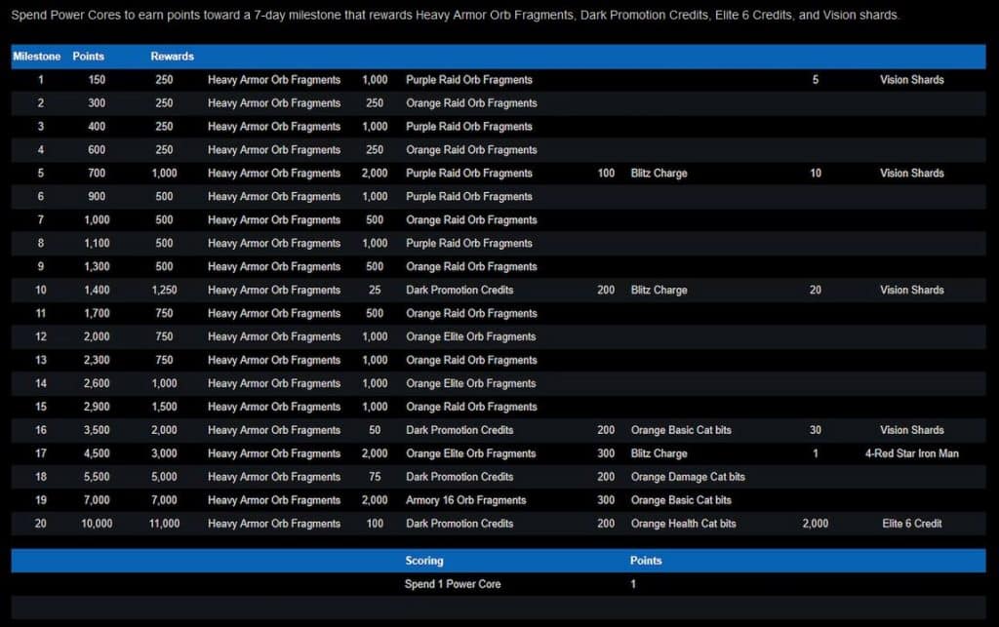This screenshot has width=999, height=627.
Task: Click the "Scoring" header in the lower table
Action: 424,561
